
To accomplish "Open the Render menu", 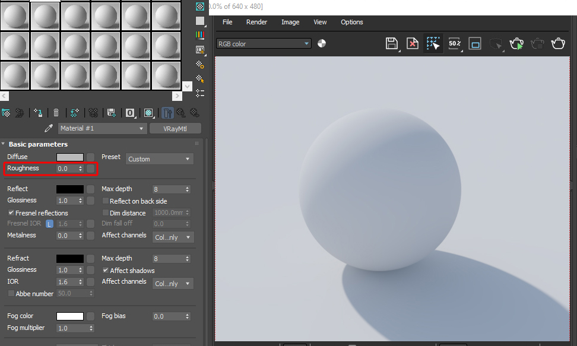I will click(x=256, y=22).
